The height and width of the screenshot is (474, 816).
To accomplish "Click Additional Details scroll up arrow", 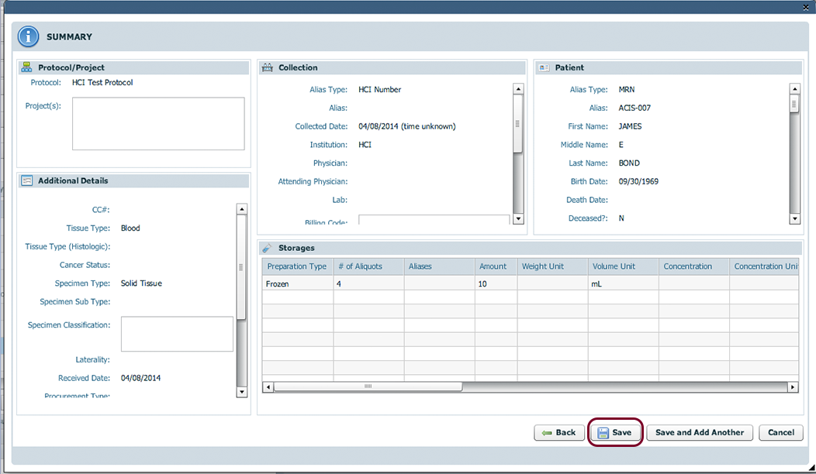I will pyautogui.click(x=241, y=209).
